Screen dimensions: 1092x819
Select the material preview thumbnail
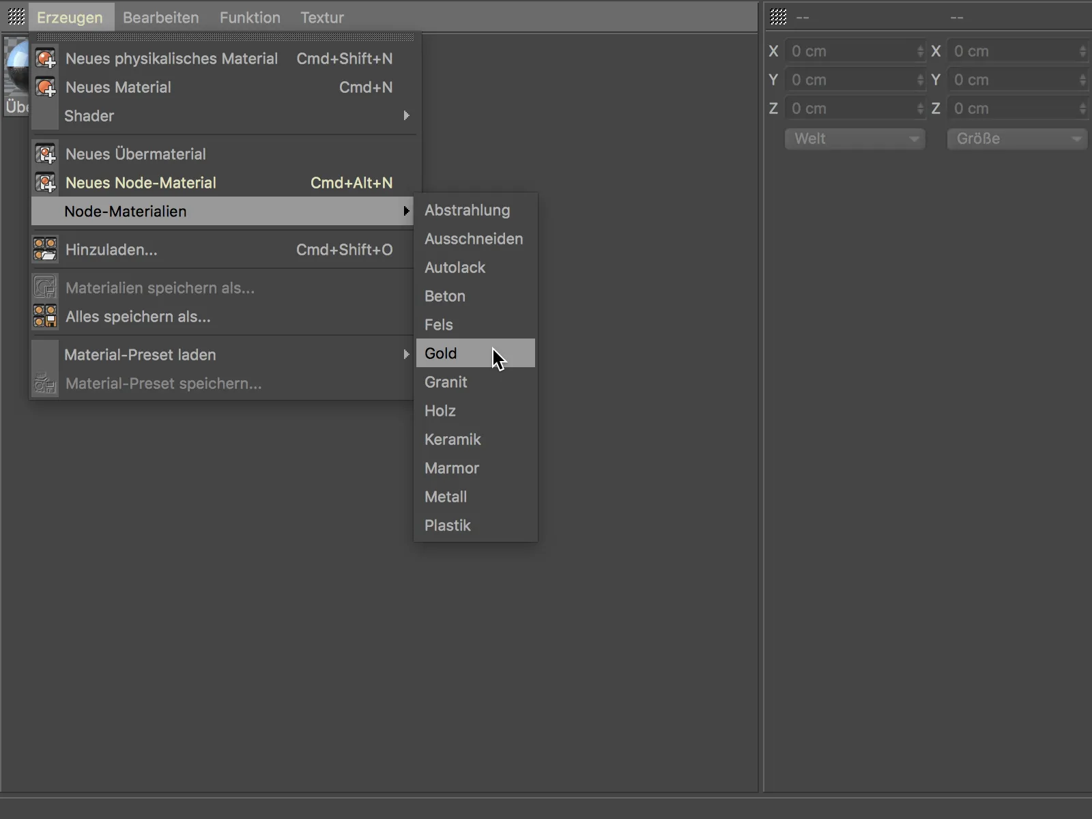16,76
